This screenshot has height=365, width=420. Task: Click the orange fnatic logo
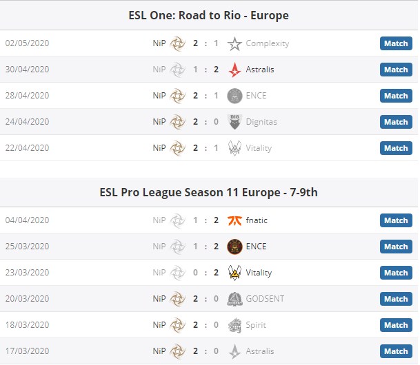pos(234,220)
